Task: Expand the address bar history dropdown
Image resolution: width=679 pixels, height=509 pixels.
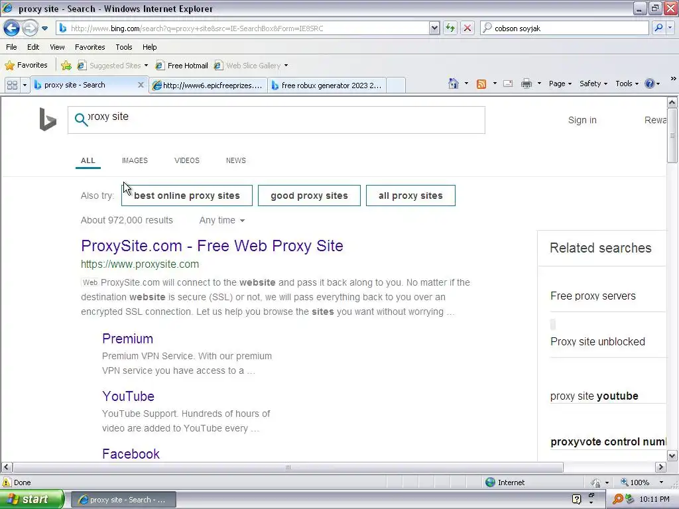Action: click(434, 28)
